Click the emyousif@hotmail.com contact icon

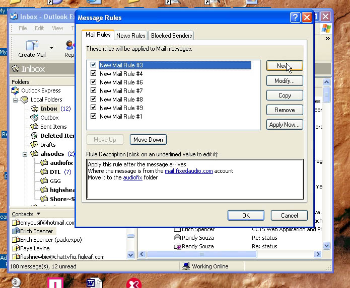(16, 223)
